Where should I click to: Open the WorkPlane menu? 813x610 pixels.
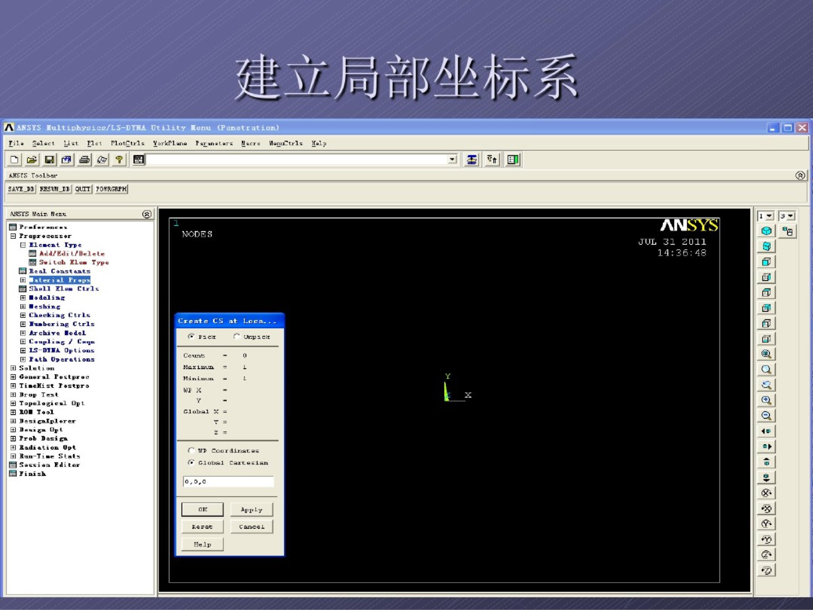(170, 143)
